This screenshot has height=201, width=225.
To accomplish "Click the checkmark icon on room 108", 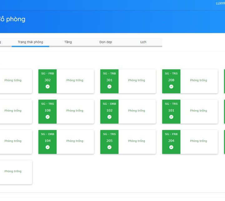I will click(47, 117).
